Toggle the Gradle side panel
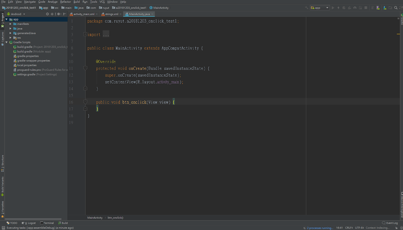 tap(401, 19)
